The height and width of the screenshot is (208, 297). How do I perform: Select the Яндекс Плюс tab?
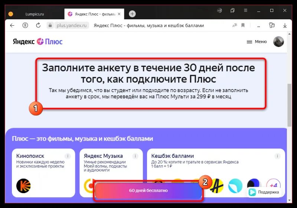[94, 14]
